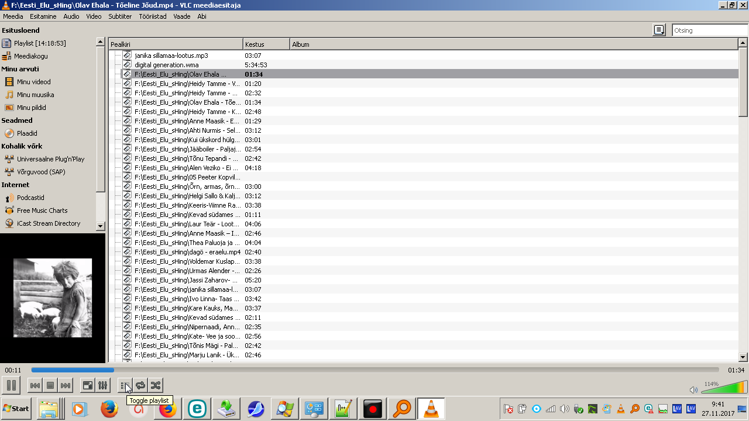Click the playlist scrollbar up arrow
This screenshot has width=749, height=421.
[743, 43]
